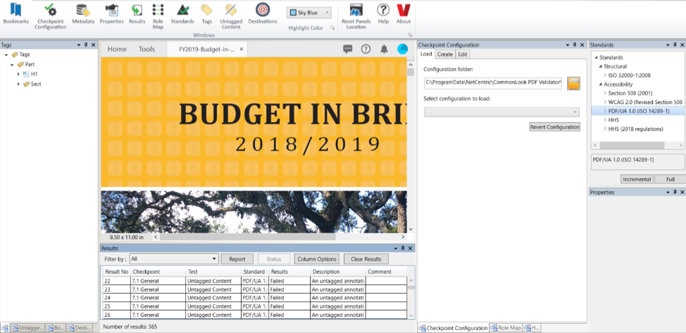
Task: Open the About dialog
Action: click(404, 13)
